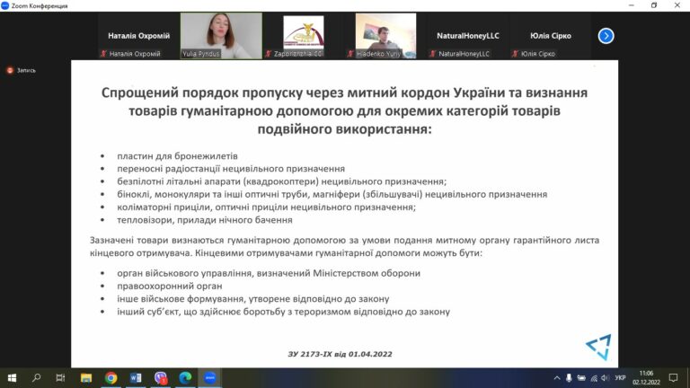Click muted microphone icon beside NaturalHoneyLLC label
Screen dimensions: 690x388
(433, 54)
